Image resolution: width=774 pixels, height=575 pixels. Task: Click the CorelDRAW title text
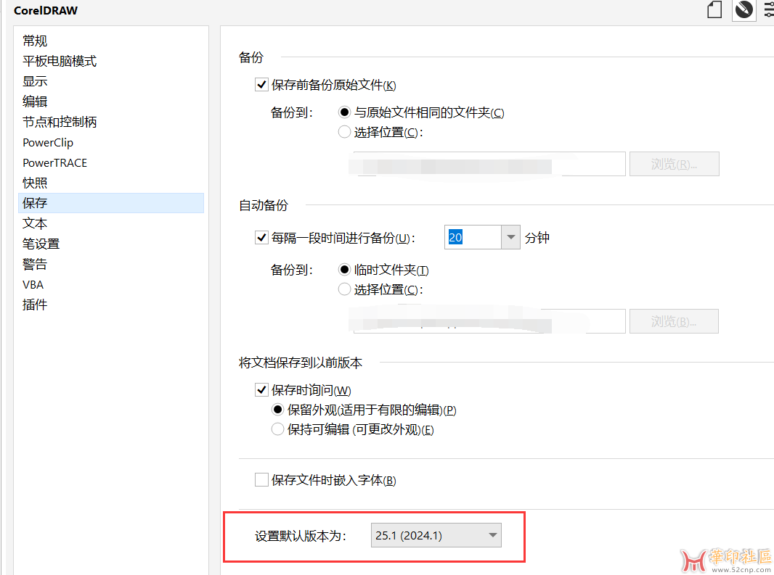pyautogui.click(x=46, y=10)
